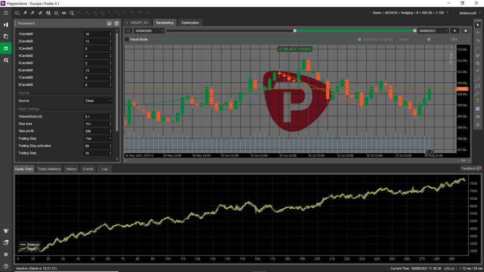
Task: Click the eye viewing options icon
Action: click(64, 13)
